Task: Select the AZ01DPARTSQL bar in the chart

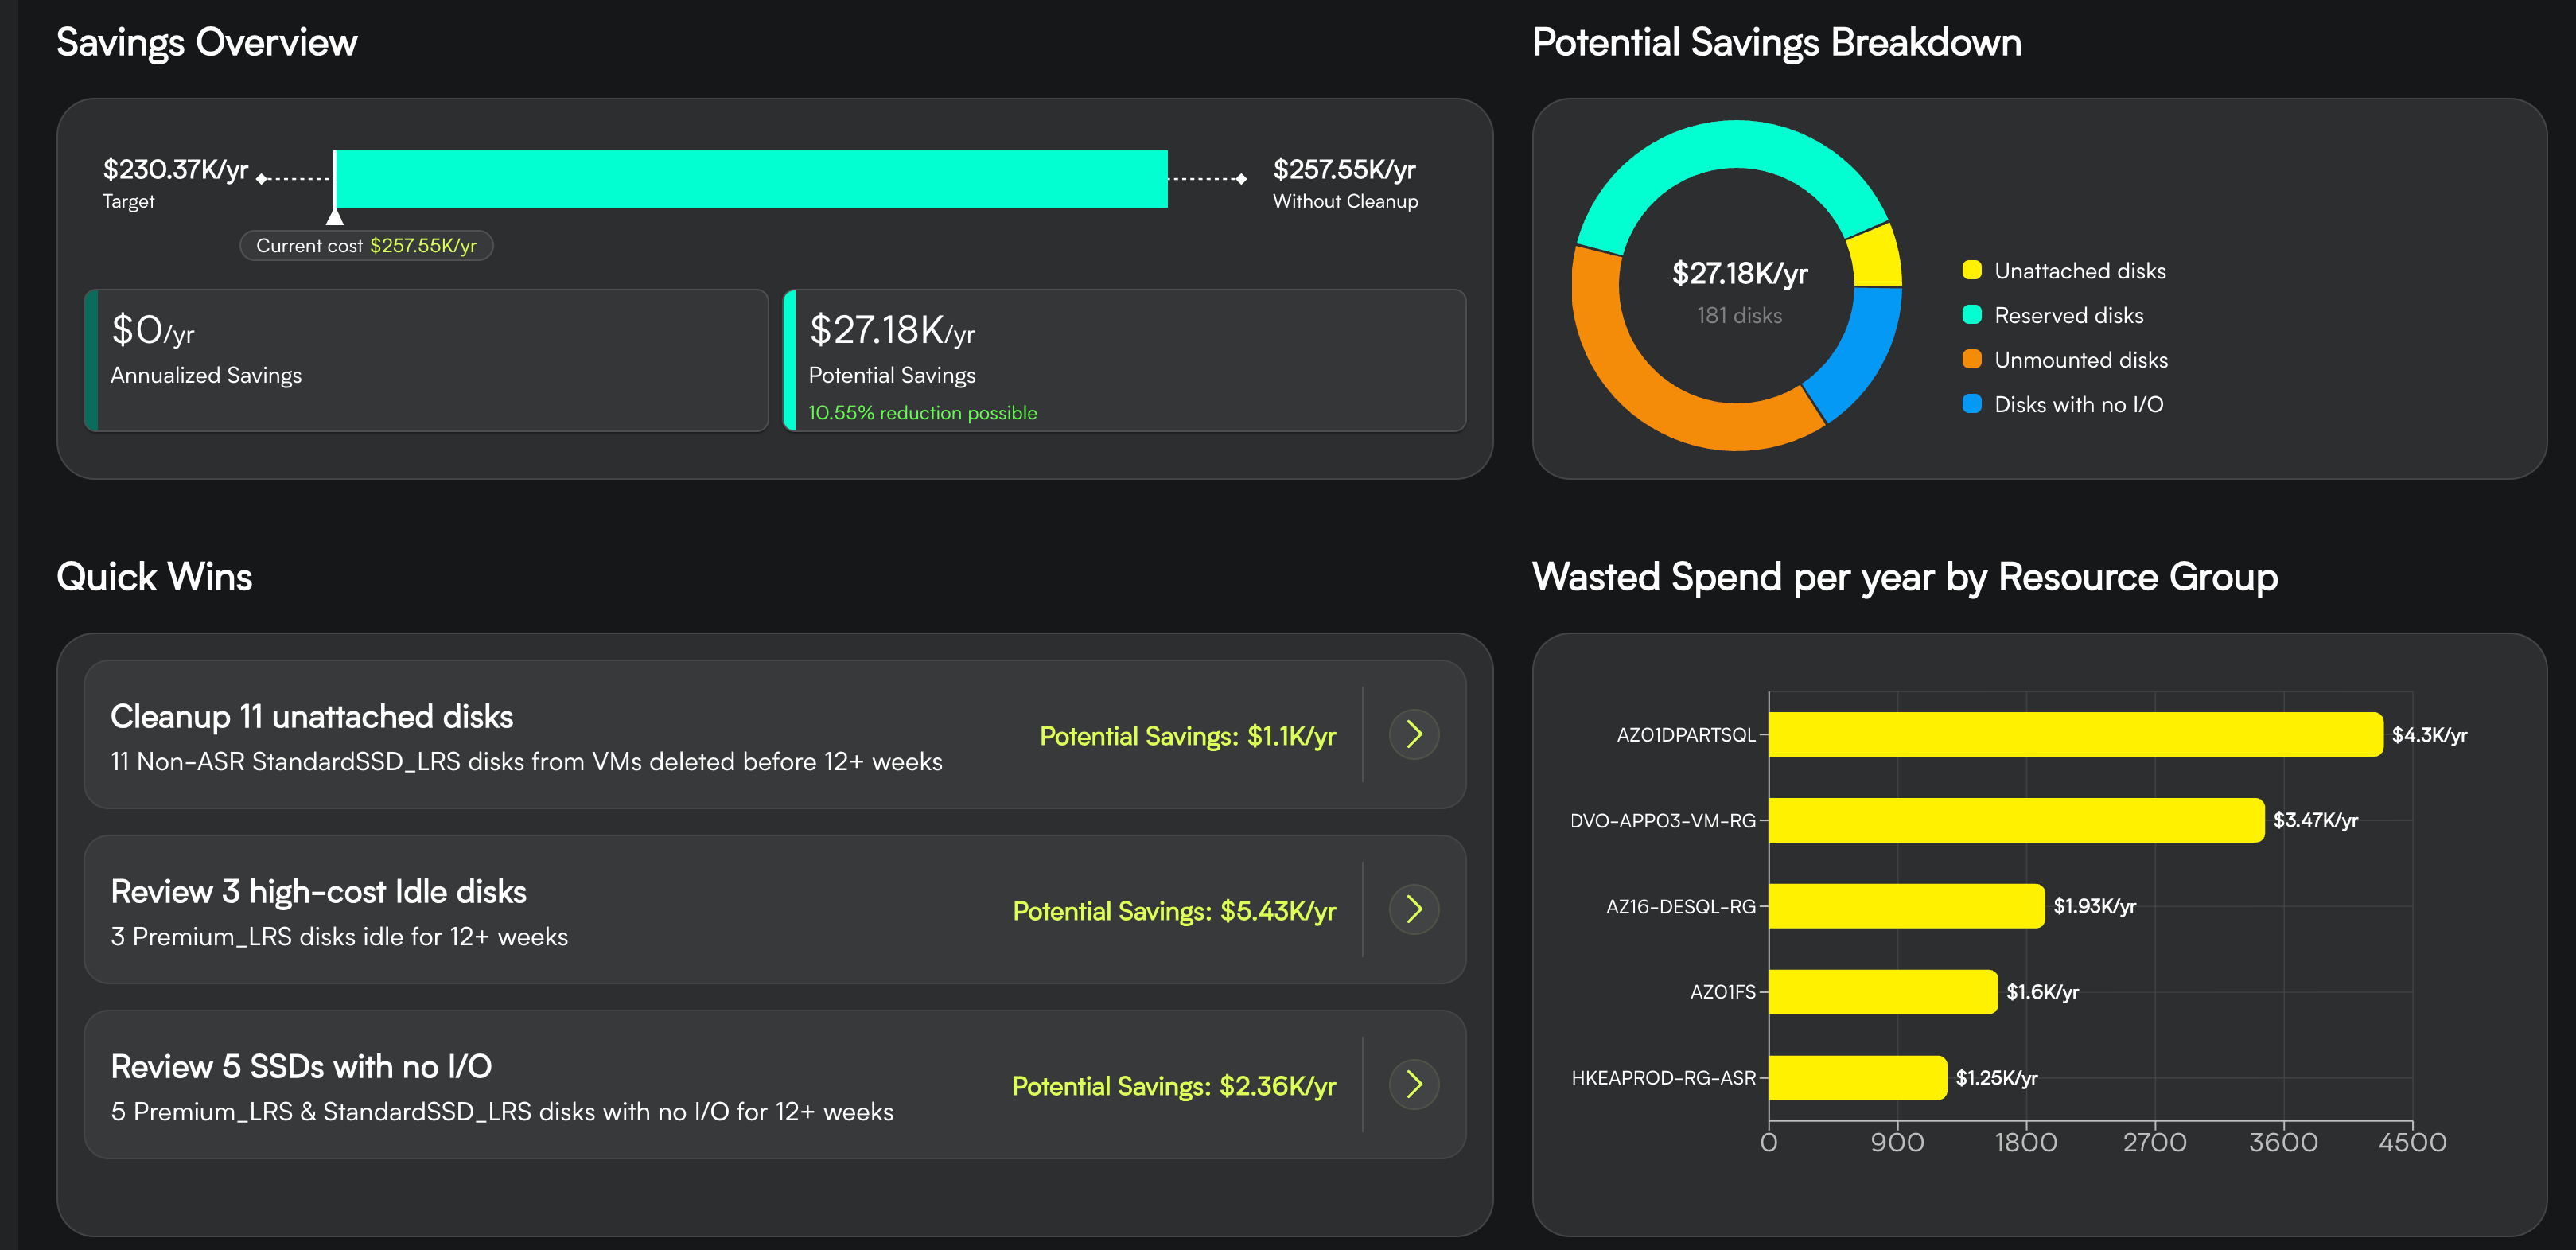Action: [x=2075, y=735]
